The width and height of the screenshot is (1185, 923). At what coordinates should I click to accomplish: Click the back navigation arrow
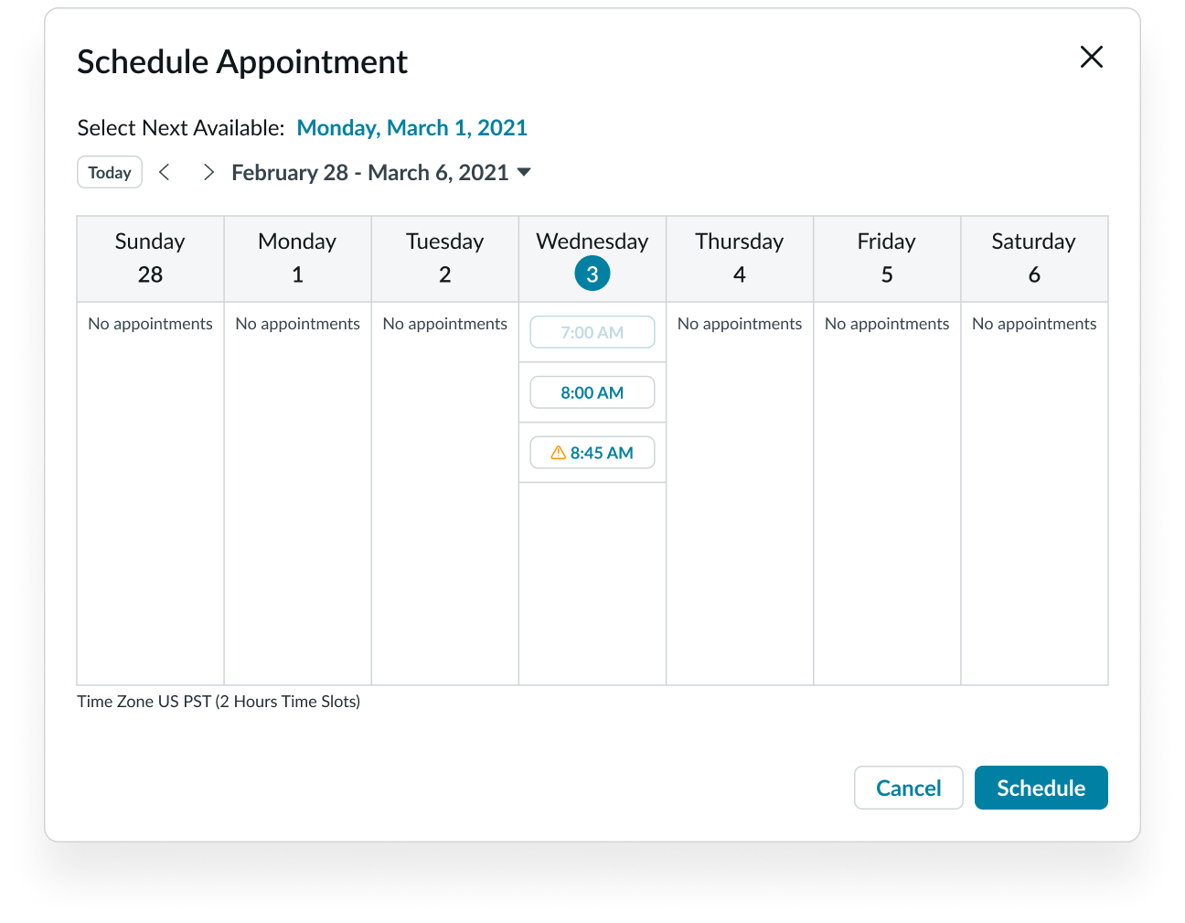click(165, 172)
